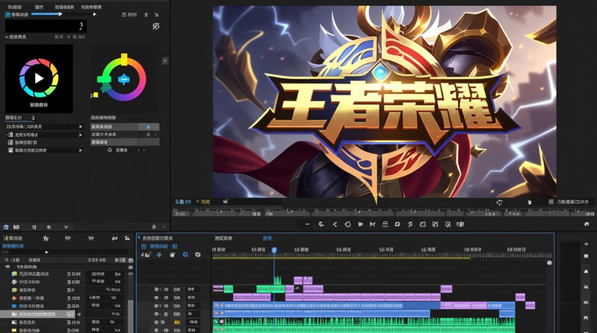Screen dimensions: 597x333
Task: Click the minus button in the transport bar
Action: coord(307,225)
